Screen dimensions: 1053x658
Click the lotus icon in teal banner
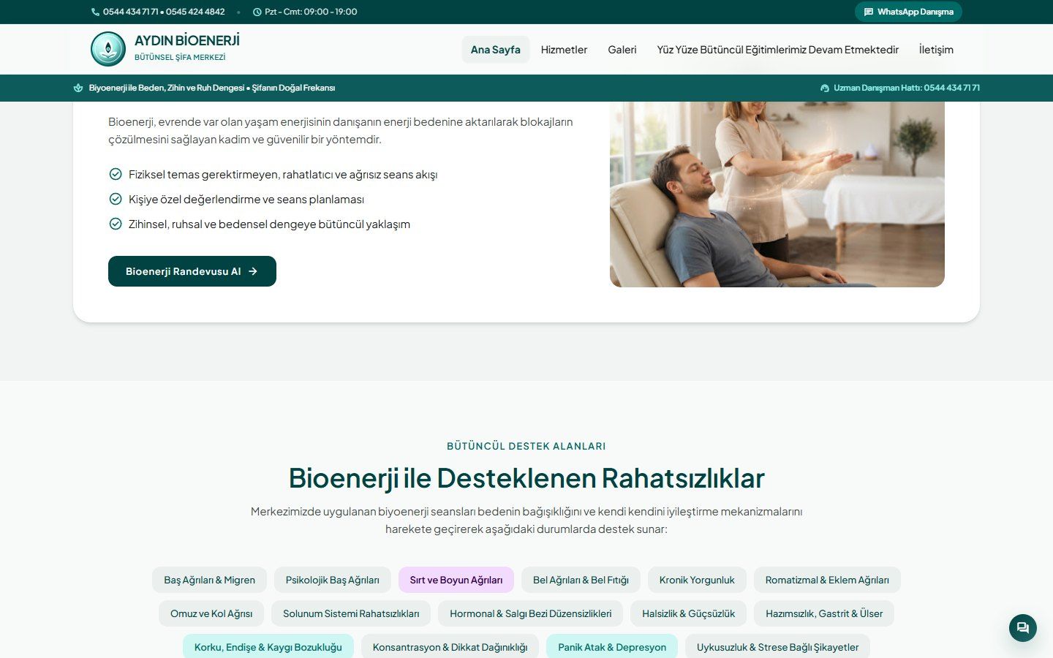pyautogui.click(x=78, y=88)
